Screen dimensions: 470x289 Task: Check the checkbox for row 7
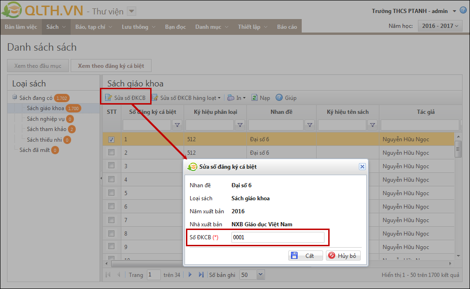pos(111,220)
